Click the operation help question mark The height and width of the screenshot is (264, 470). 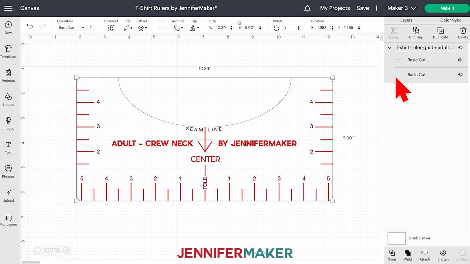[91, 28]
